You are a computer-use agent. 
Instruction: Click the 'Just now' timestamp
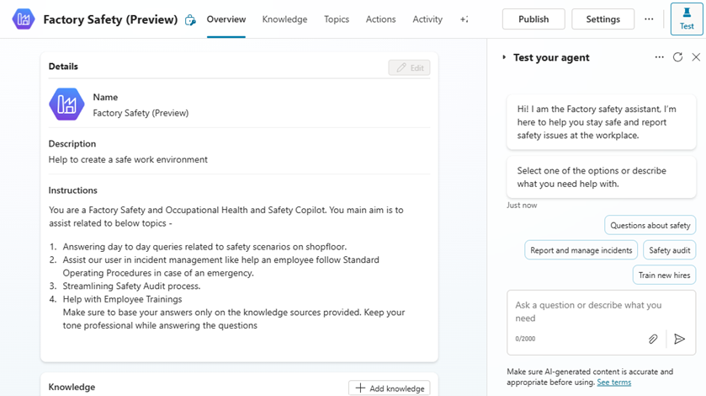[x=522, y=206]
